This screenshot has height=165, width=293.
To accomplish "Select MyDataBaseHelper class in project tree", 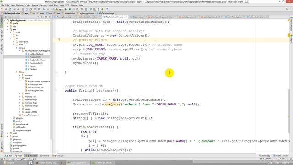I will click(38, 60).
